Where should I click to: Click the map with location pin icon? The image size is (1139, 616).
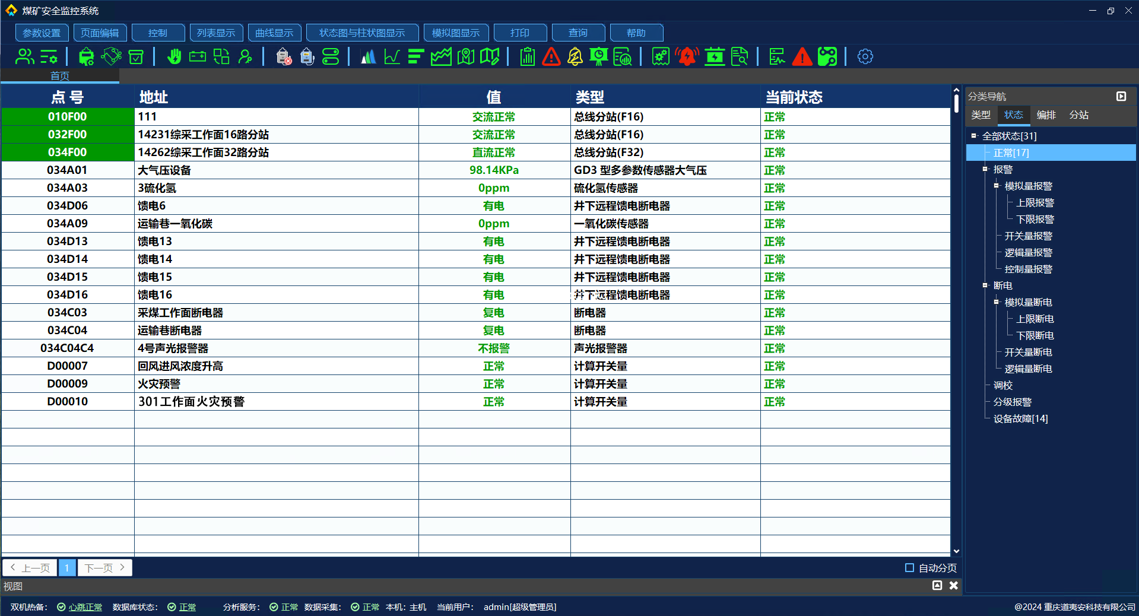(x=466, y=57)
